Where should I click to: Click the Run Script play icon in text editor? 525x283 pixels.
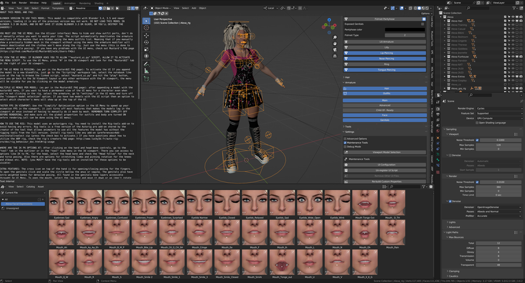click(x=117, y=8)
